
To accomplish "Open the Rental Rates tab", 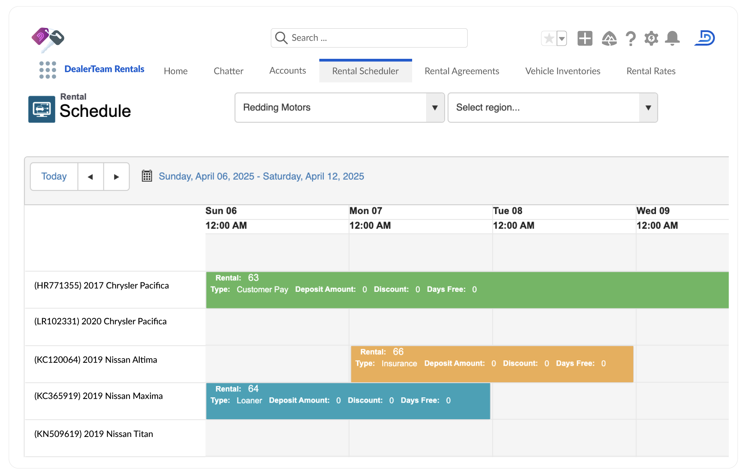I will coord(651,71).
